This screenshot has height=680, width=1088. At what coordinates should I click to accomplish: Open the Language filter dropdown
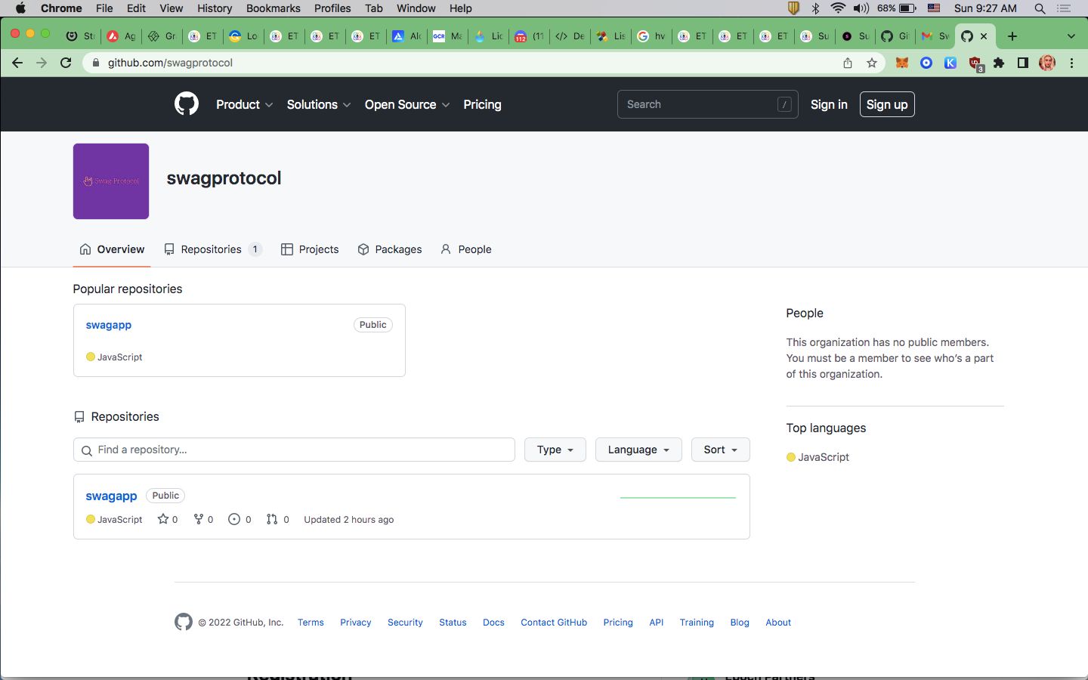pos(638,450)
